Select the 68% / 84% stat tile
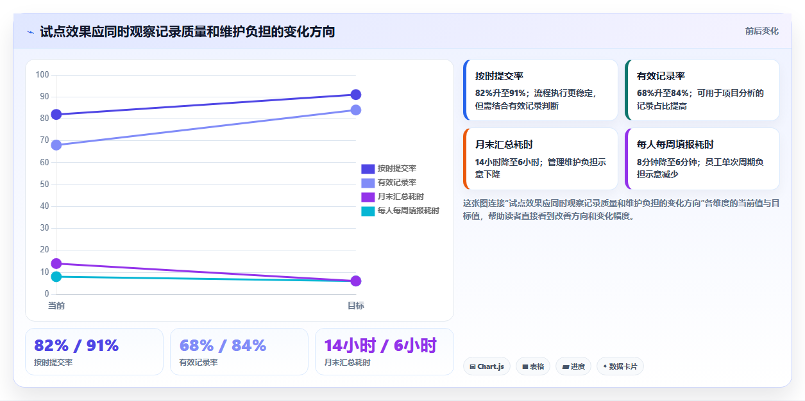 click(239, 352)
